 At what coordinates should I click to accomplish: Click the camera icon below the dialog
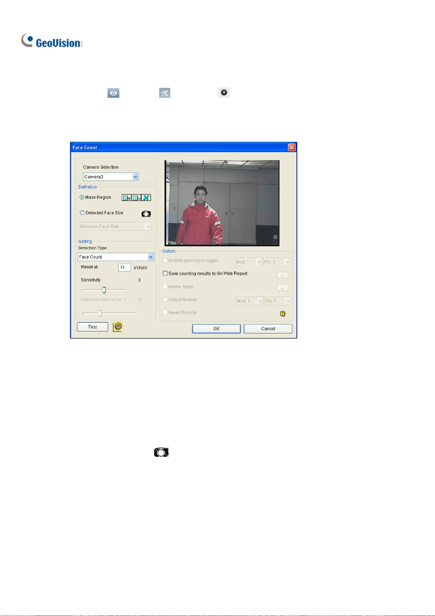click(161, 452)
